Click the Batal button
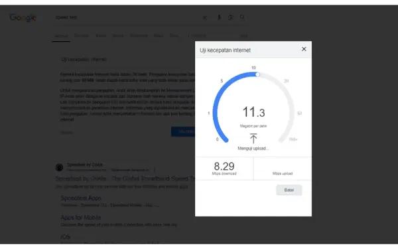This screenshot has height=249, width=398. pos(289,190)
